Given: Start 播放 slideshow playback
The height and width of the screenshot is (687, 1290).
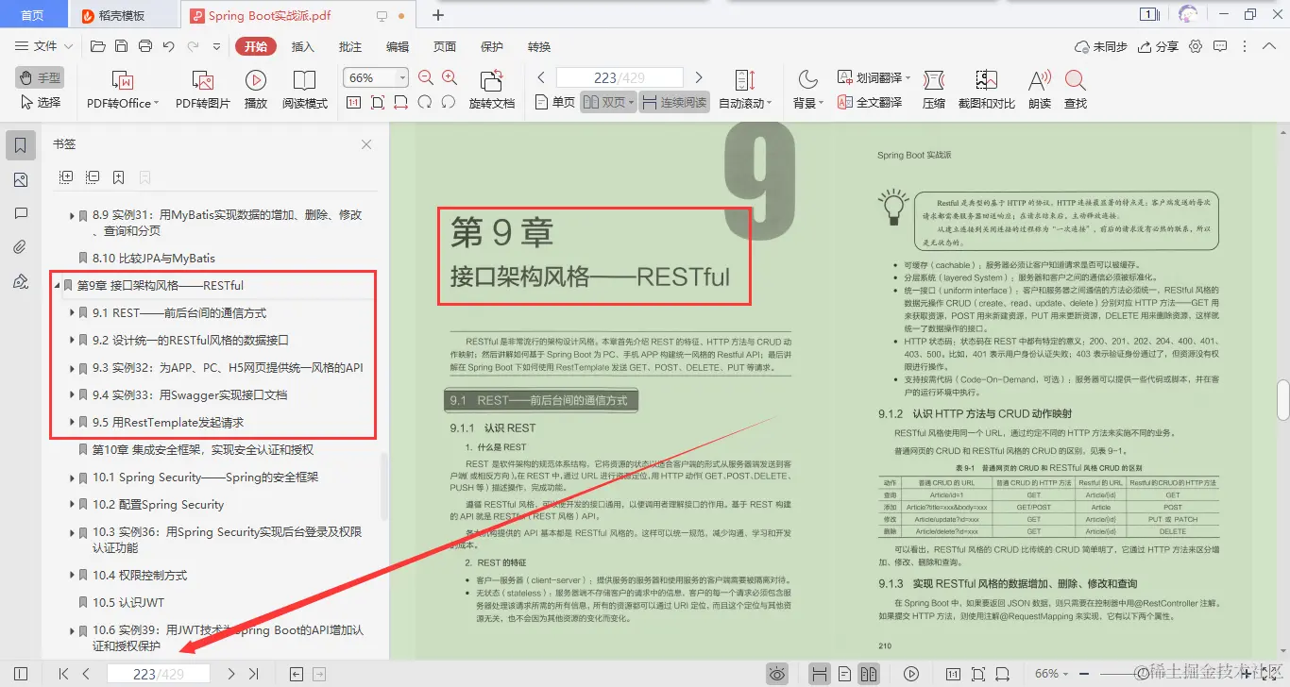Looking at the screenshot, I should (x=255, y=90).
